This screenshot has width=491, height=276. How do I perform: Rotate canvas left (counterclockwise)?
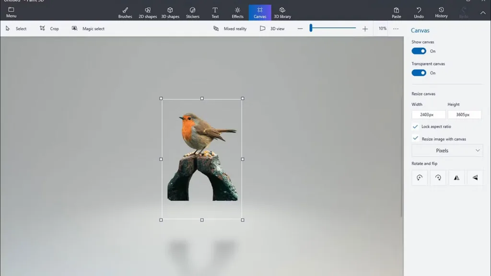tap(419, 177)
